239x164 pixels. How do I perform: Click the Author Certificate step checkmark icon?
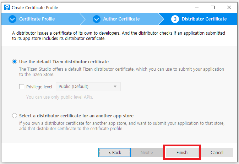tap(97, 19)
